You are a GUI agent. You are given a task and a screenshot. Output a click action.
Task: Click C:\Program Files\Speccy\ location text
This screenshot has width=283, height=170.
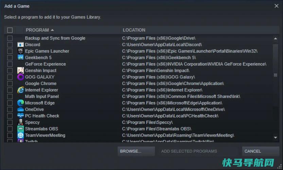coord(147,122)
